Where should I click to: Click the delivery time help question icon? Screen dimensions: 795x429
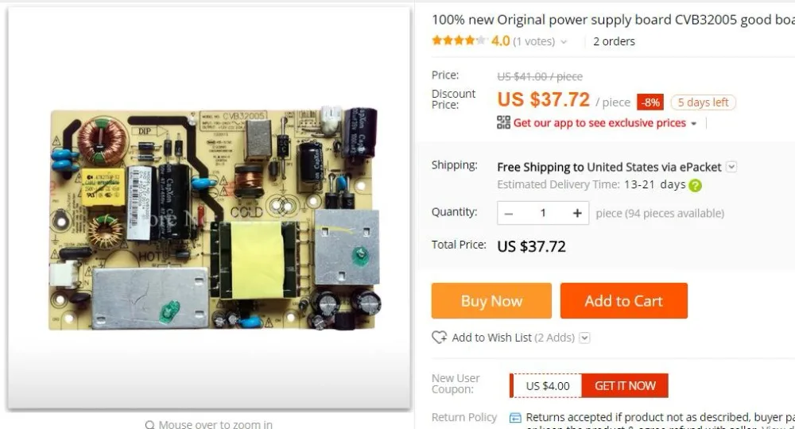(x=696, y=185)
